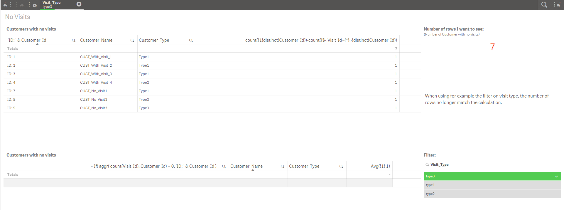
Task: Open the selections tool icon
Action: click(x=557, y=5)
